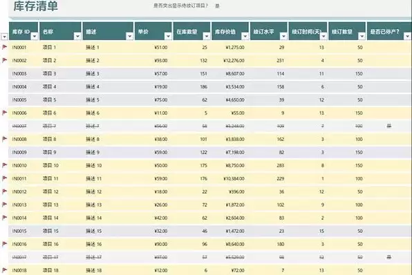Viewport: 412px width, 275px height.
Task: Select the 名称 header cell
Action: coord(60,31)
